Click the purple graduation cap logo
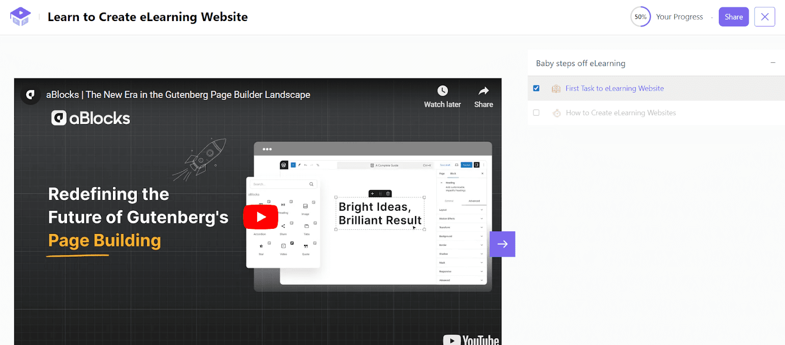This screenshot has width=785, height=345. point(20,17)
